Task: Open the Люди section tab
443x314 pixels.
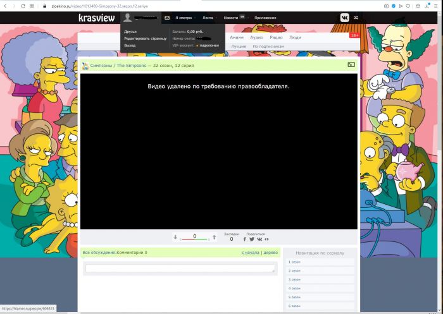Action: (295, 37)
